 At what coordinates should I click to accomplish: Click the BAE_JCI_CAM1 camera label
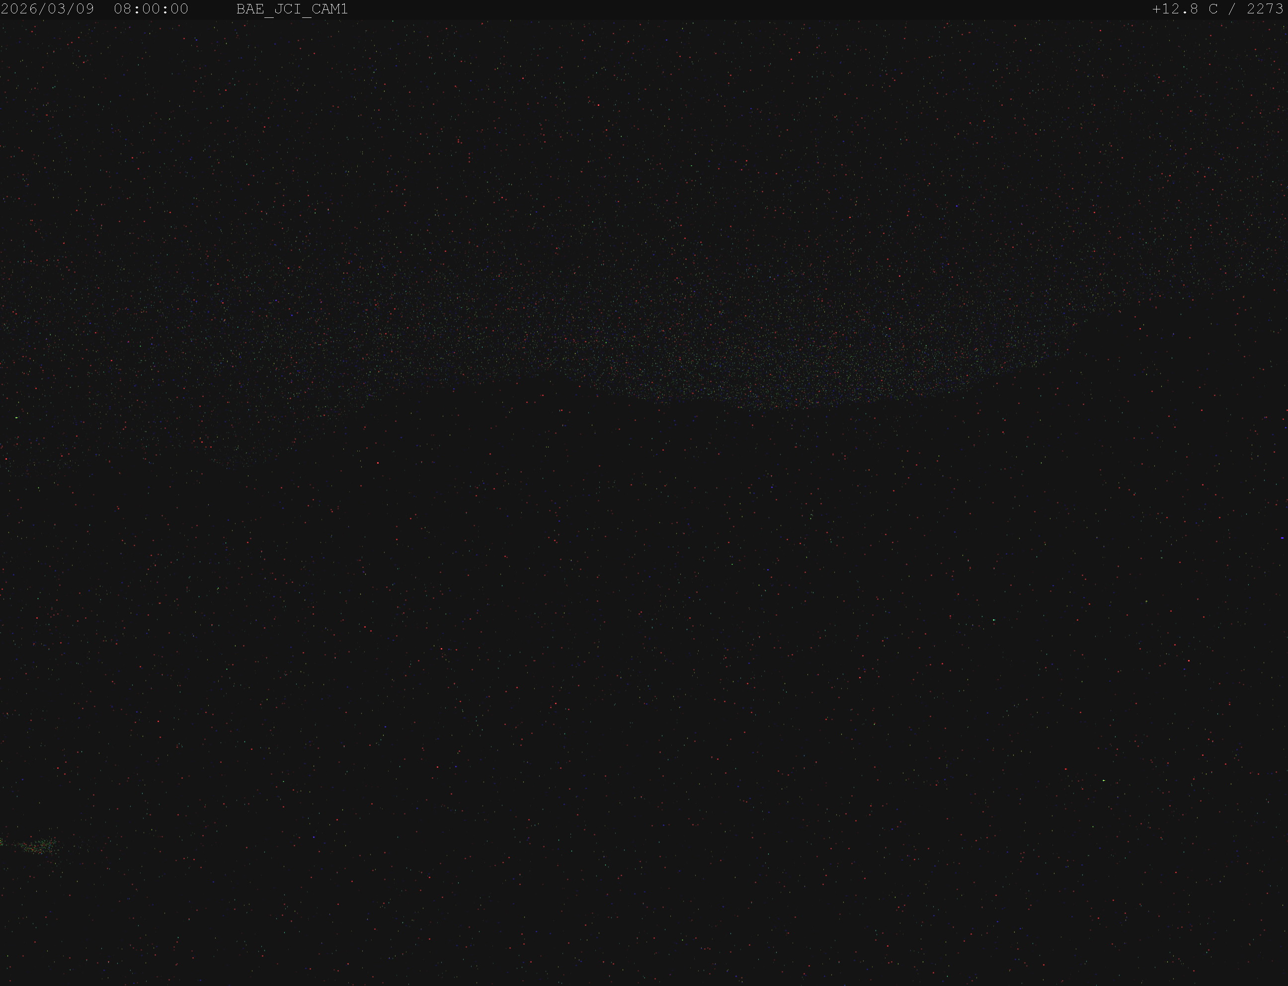click(x=292, y=9)
